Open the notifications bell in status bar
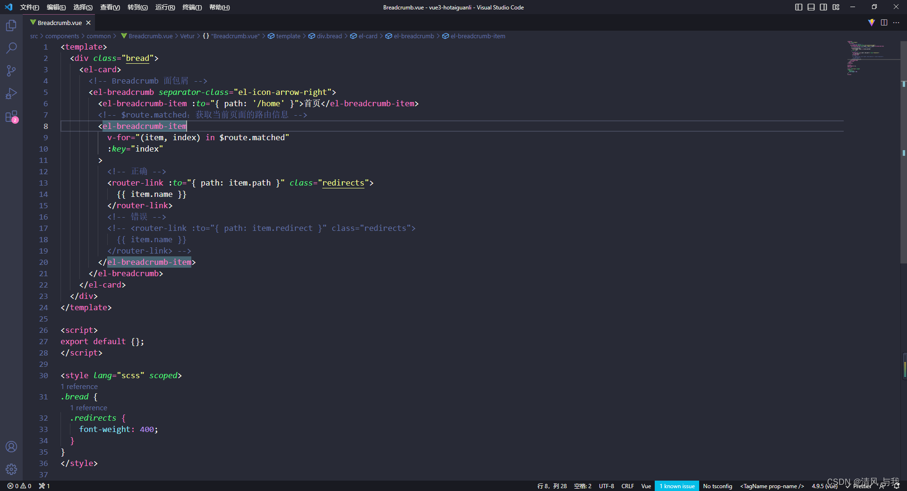 tap(897, 486)
